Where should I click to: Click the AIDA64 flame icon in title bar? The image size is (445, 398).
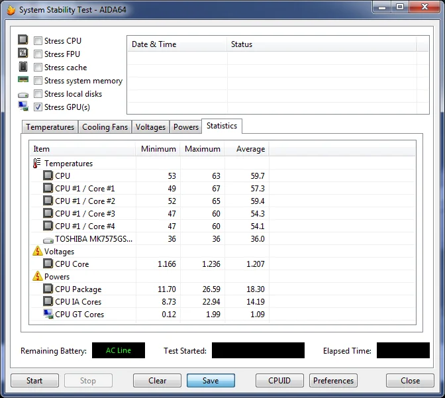click(11, 10)
